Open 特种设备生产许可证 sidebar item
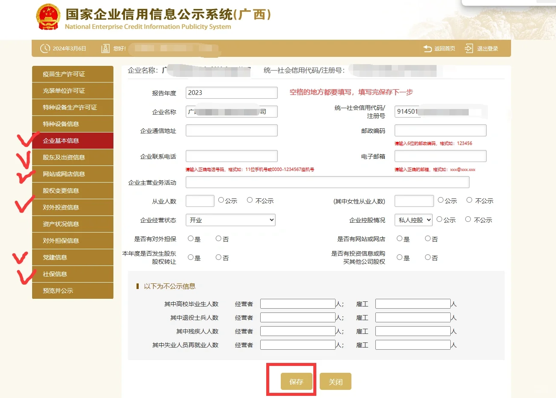The width and height of the screenshot is (556, 398). click(73, 107)
